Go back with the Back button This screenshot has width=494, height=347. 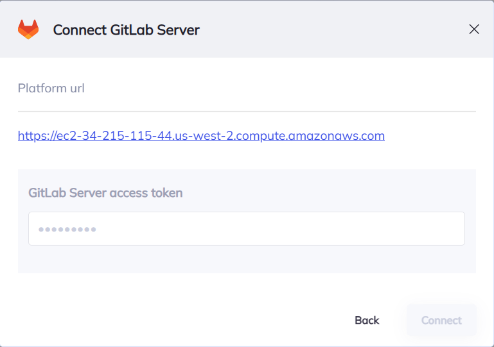[367, 320]
